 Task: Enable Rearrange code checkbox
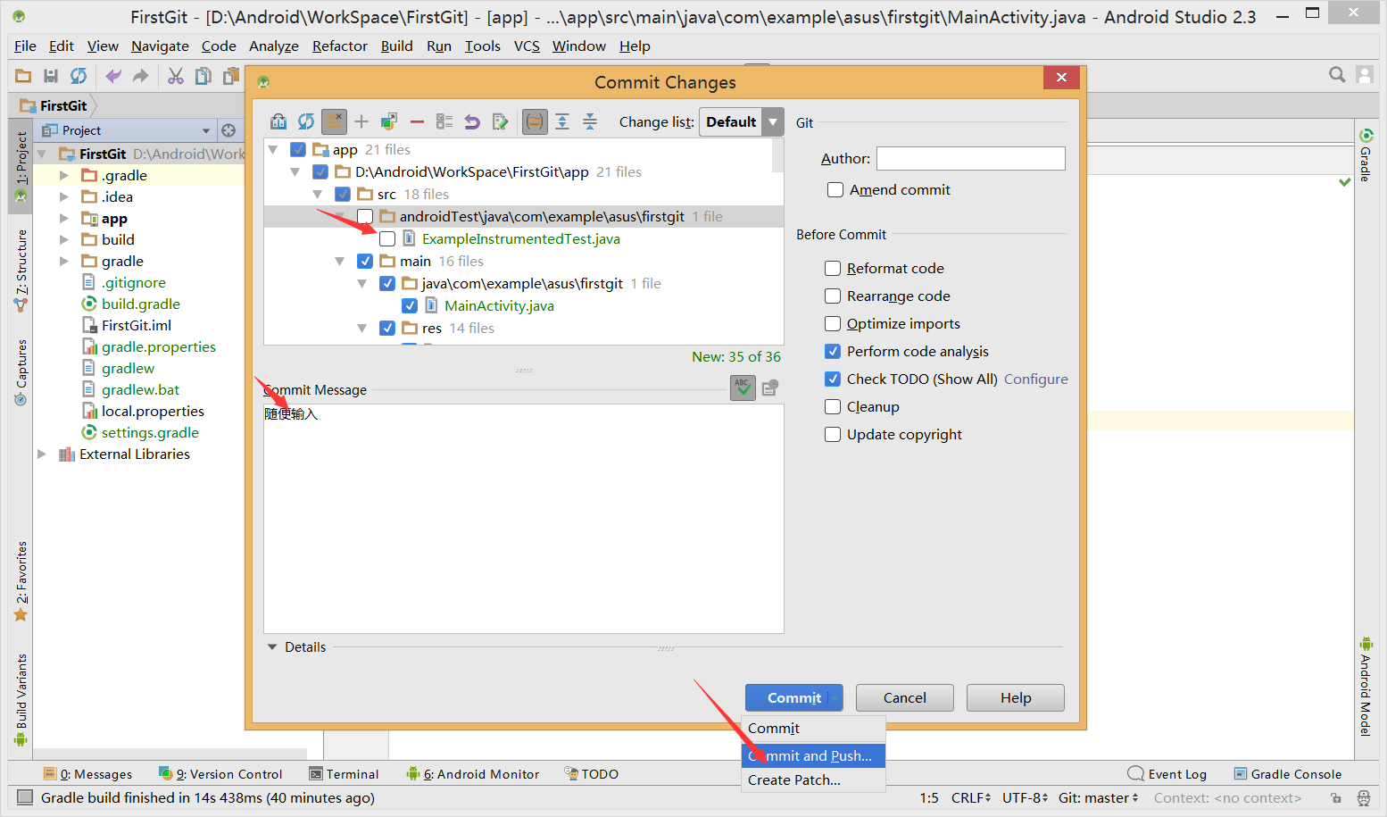[x=833, y=296]
